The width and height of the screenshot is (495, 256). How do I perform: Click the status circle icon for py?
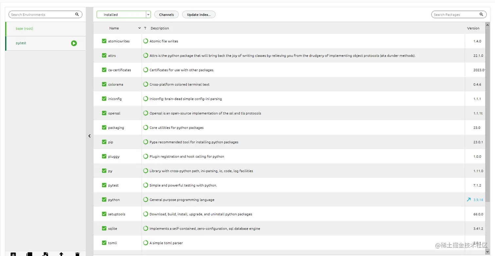(146, 171)
